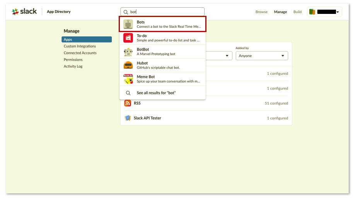Image resolution: width=353 pixels, height=198 pixels.
Task: Click See all results for "bot"
Action: 162,93
